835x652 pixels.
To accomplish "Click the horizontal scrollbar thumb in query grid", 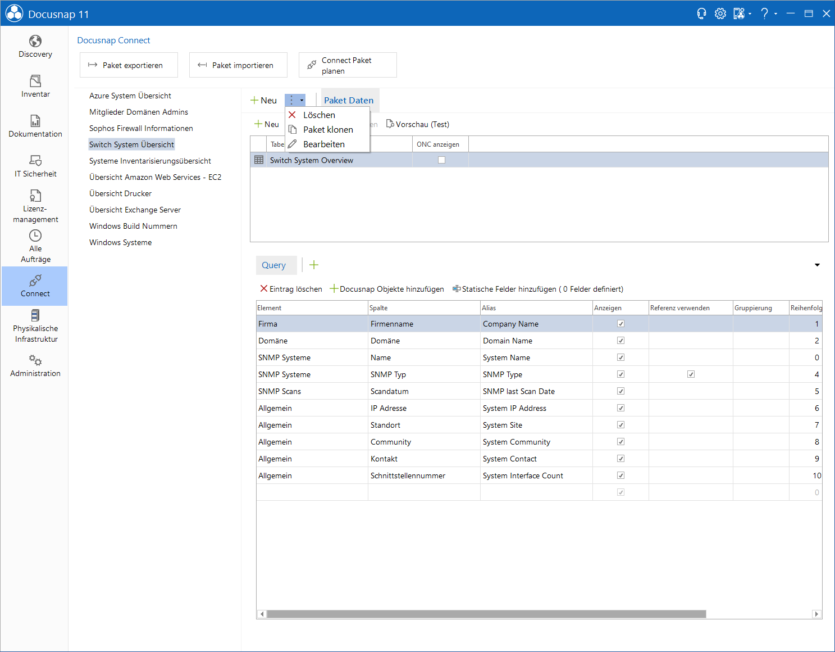I will click(x=486, y=614).
